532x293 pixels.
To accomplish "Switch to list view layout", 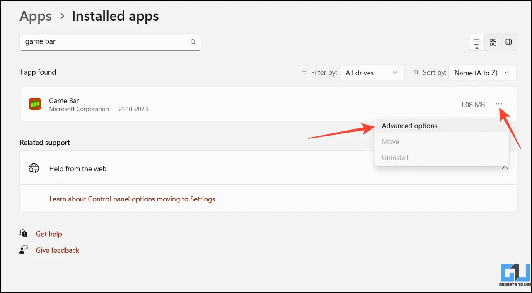I will [x=477, y=42].
